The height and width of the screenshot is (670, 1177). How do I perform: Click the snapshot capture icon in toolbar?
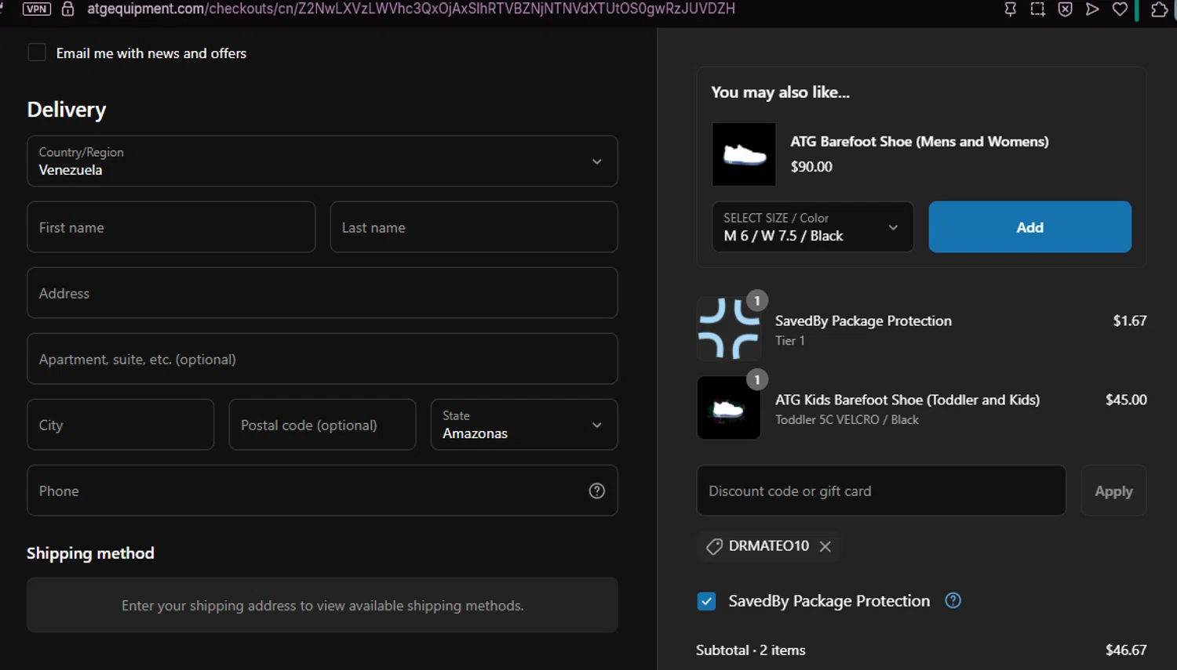1037,9
